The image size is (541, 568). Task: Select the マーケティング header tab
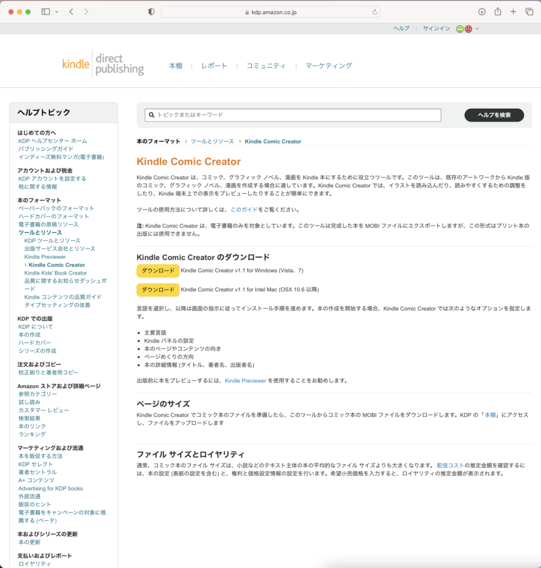tap(328, 65)
